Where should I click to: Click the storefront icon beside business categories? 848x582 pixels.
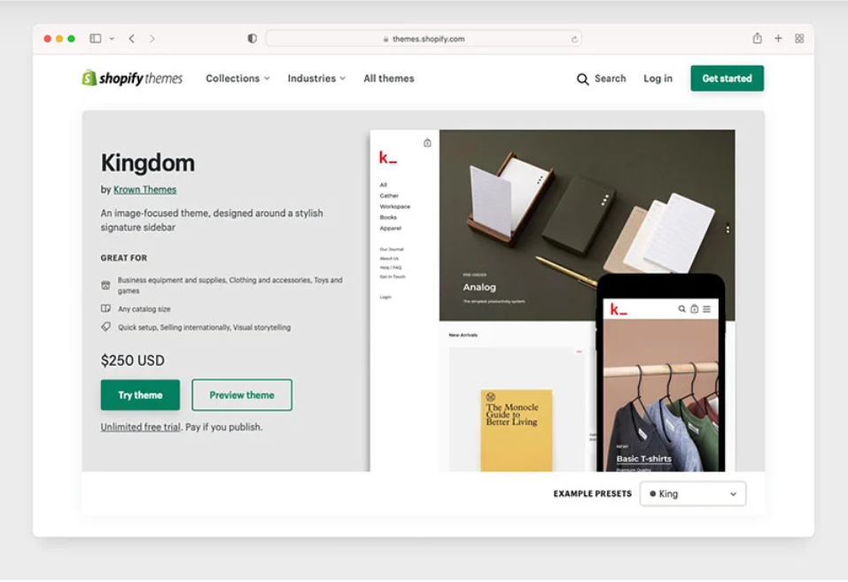pos(106,285)
